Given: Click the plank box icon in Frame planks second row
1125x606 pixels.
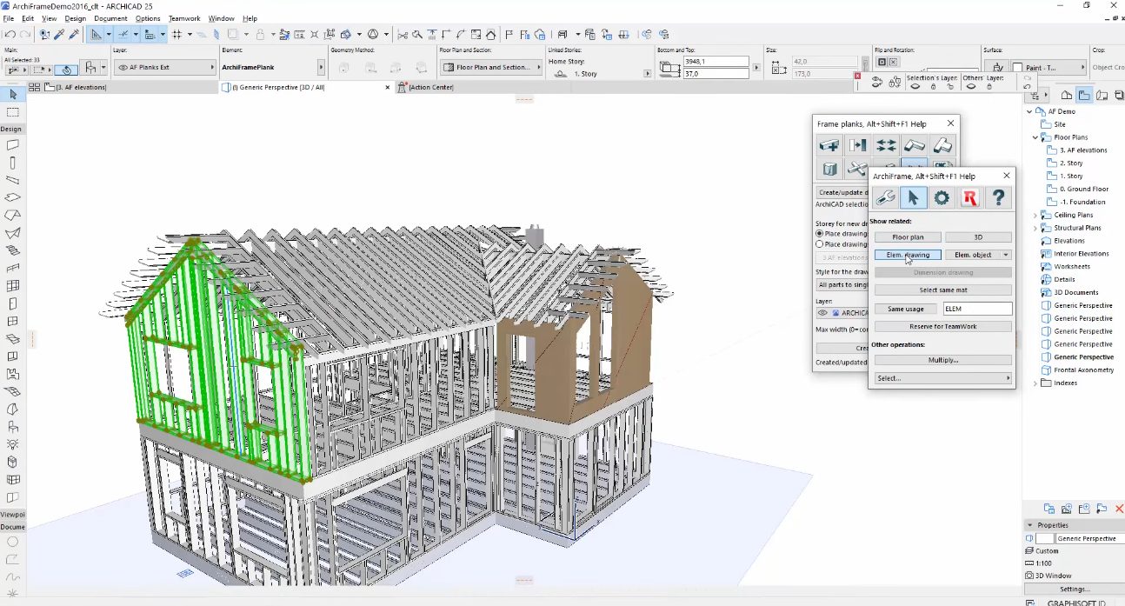Looking at the screenshot, I should coord(829,168).
